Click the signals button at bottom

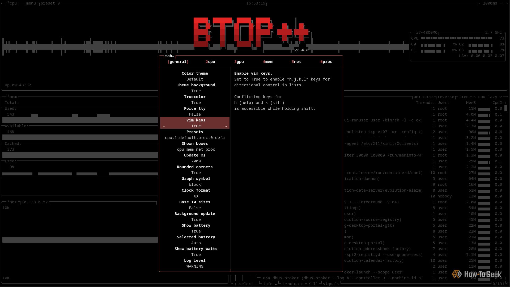pos(331,284)
